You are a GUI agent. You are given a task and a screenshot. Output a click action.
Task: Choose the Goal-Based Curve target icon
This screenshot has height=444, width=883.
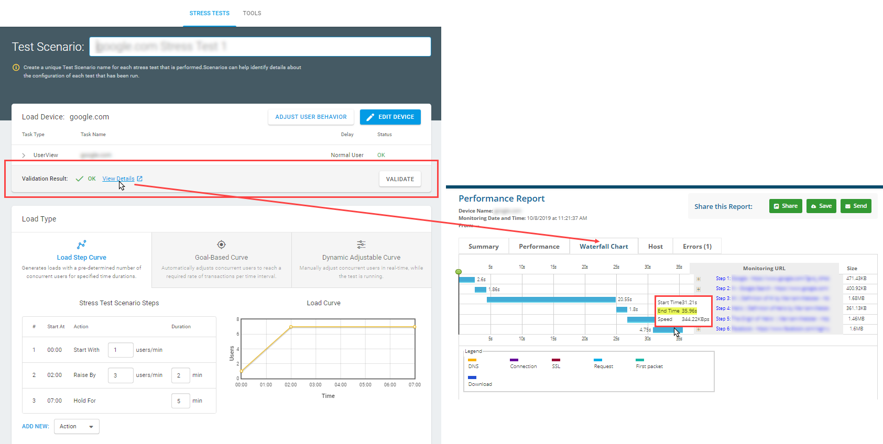click(221, 245)
